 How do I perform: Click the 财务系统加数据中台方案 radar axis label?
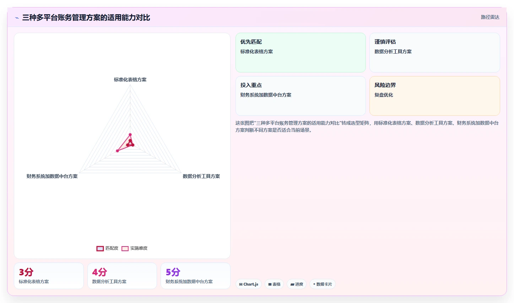click(52, 176)
